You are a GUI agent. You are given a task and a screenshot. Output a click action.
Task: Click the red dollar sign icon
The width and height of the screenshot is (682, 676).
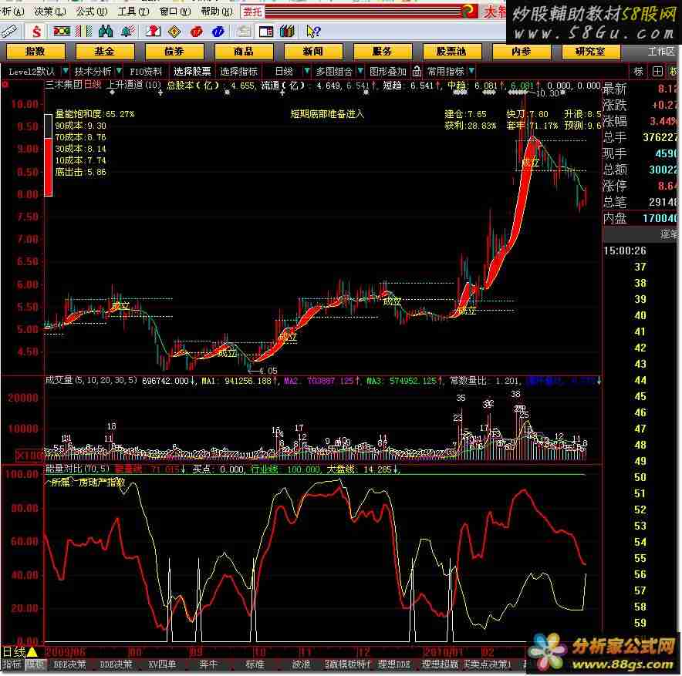(36, 32)
